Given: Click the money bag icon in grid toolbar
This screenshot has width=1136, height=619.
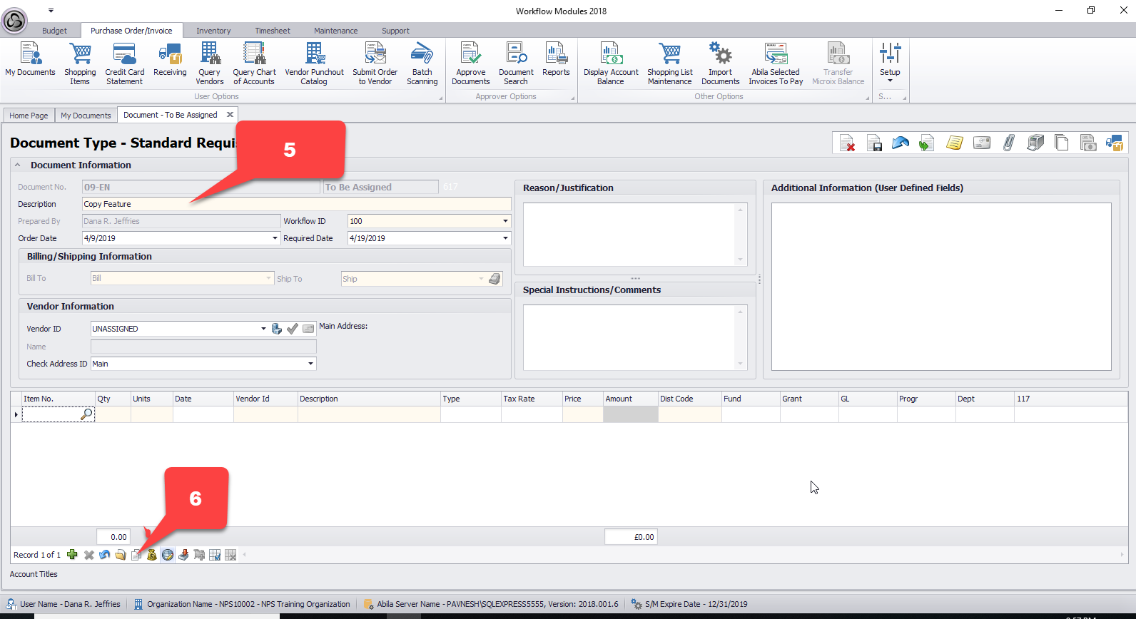Looking at the screenshot, I should click(152, 555).
